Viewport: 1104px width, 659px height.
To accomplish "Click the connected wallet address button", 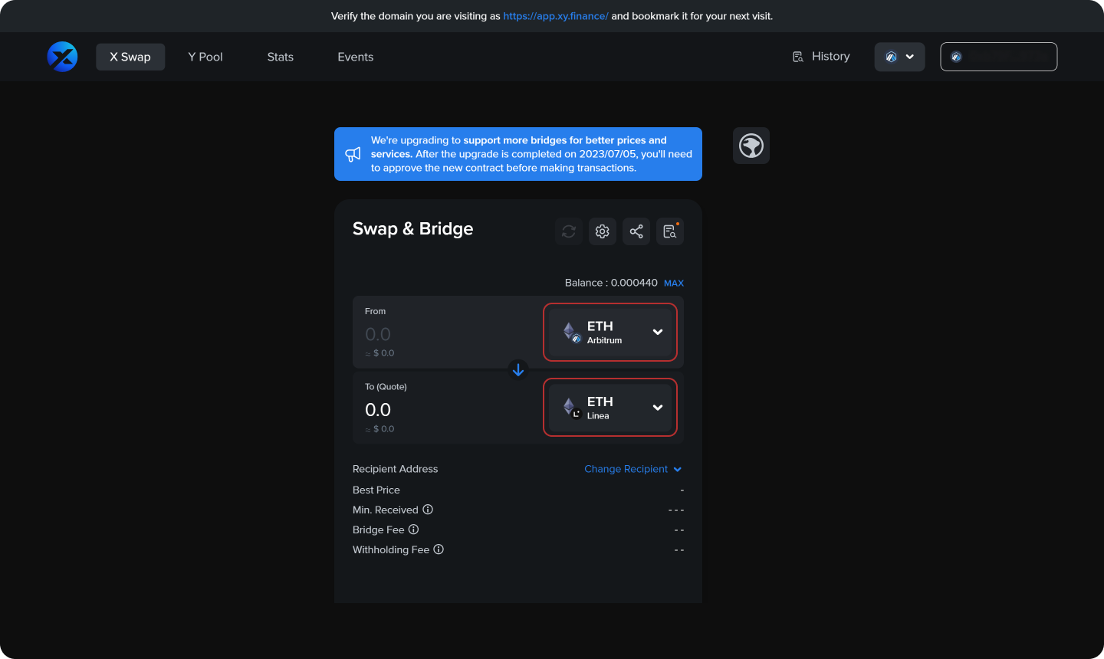I will click(x=999, y=57).
